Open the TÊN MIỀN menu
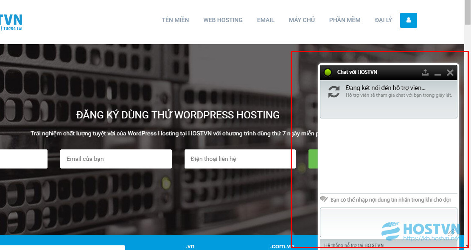The image size is (471, 250). coord(175,20)
